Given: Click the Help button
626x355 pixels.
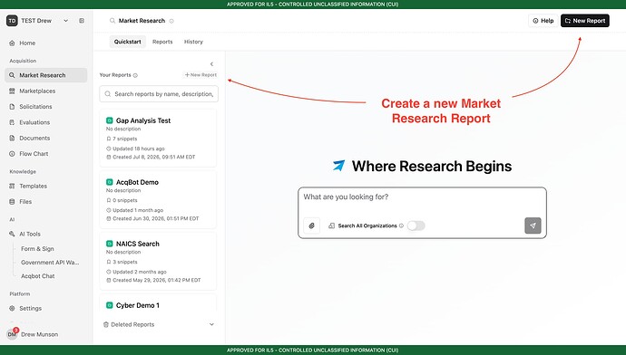Looking at the screenshot, I should tap(543, 21).
